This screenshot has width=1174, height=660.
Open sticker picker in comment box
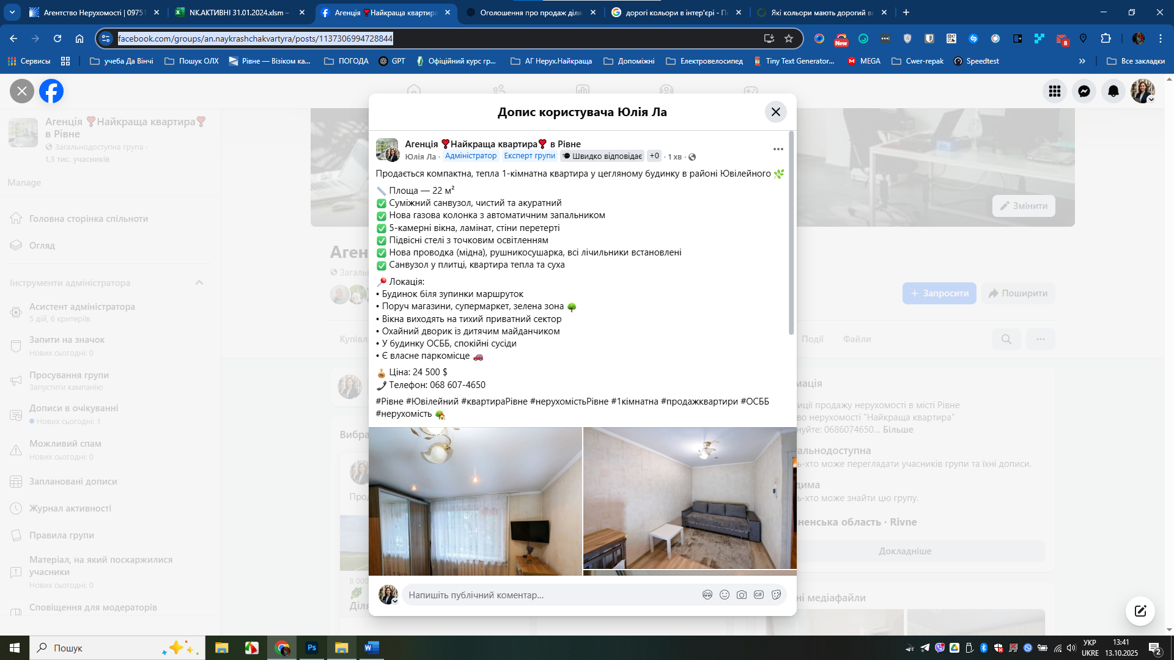click(776, 595)
